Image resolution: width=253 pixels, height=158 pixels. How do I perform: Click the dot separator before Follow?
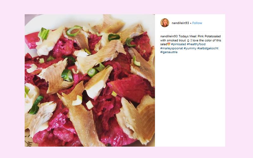pos(191,23)
